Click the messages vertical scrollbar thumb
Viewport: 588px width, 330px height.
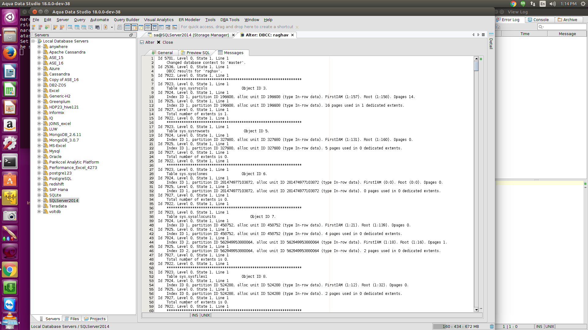476,66
